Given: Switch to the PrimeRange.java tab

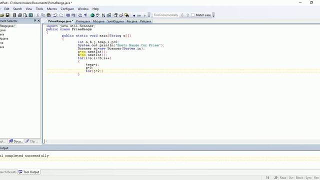Looking at the screenshot, I should pos(60,21).
